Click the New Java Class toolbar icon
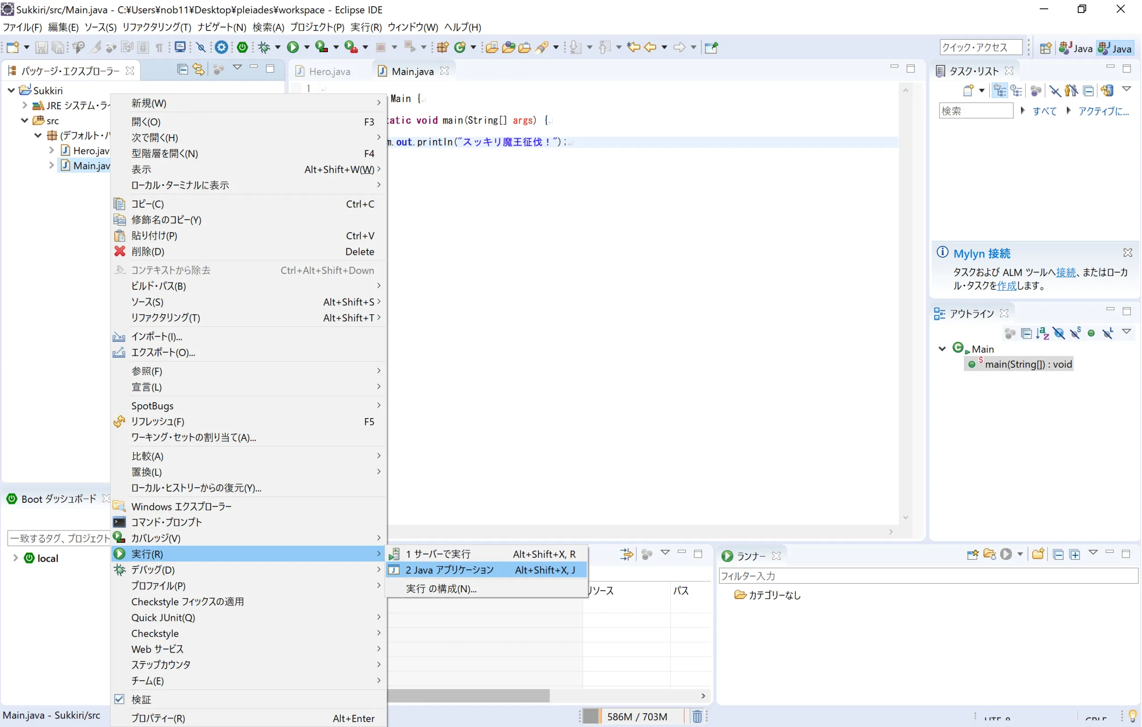This screenshot has width=1142, height=727. point(459,47)
